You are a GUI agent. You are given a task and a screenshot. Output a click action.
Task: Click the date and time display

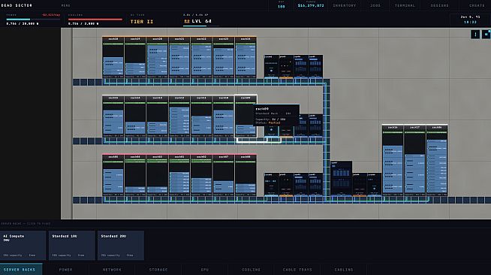470,20
